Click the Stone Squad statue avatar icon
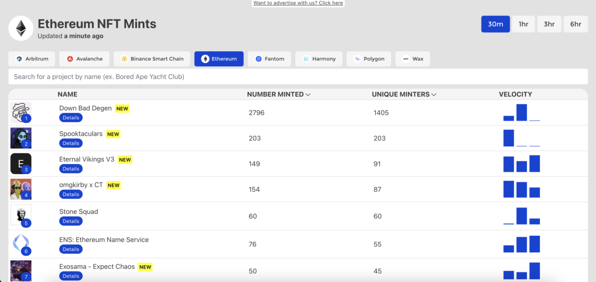This screenshot has width=596, height=282. pos(21,215)
